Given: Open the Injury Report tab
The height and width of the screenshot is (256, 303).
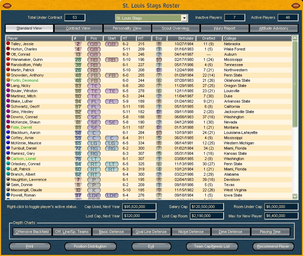Looking at the screenshot, I should pos(225,29).
